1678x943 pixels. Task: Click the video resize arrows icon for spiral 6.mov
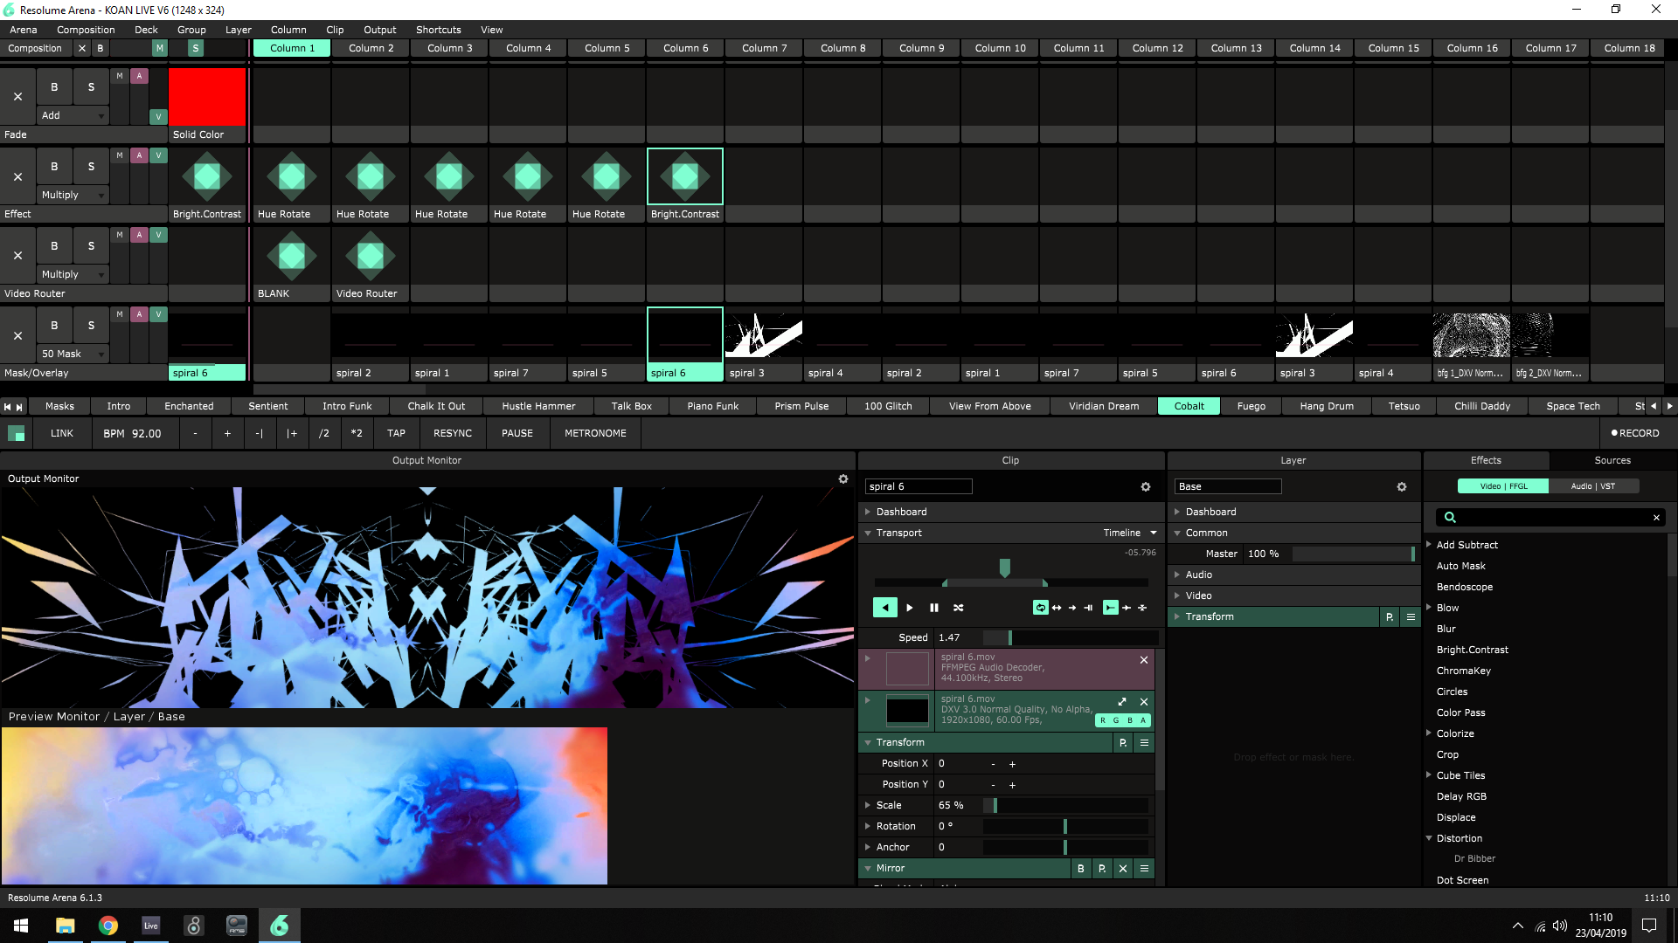click(x=1122, y=702)
